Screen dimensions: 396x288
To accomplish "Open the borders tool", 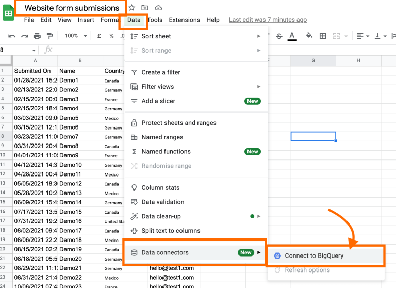I will 323,36.
